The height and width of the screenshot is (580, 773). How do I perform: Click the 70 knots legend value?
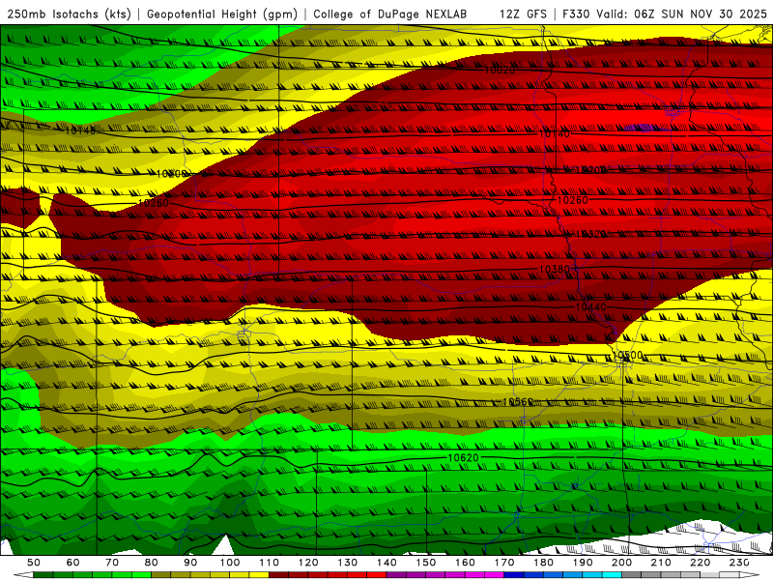coord(112,563)
